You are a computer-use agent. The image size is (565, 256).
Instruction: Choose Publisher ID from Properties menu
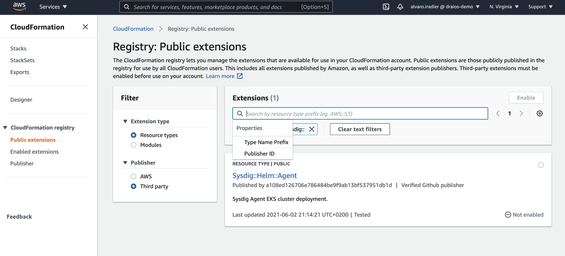click(259, 153)
